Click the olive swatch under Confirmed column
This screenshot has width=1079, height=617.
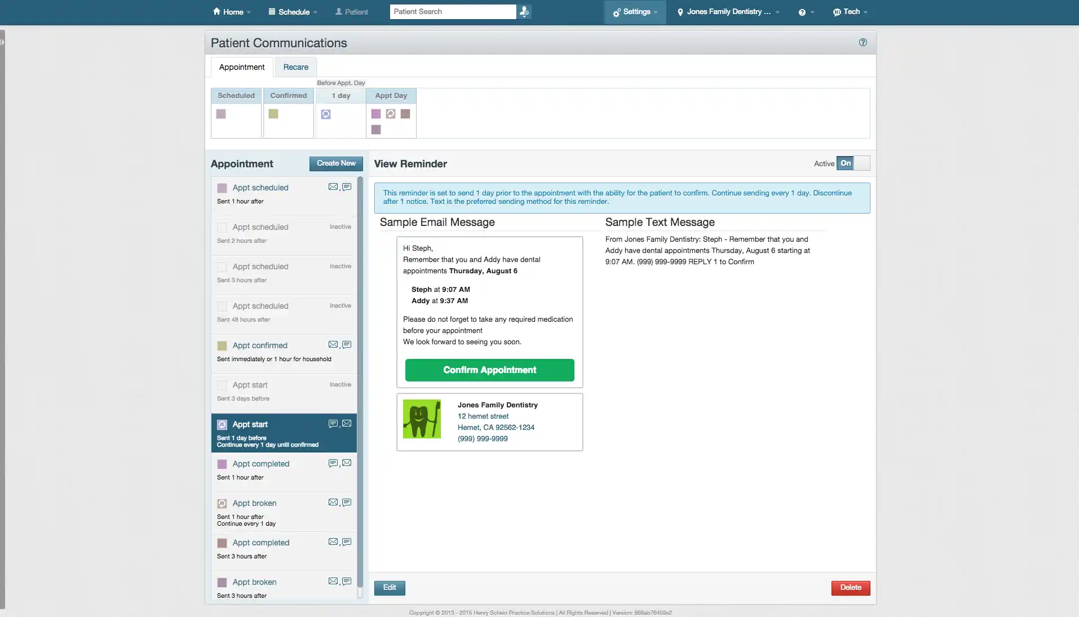point(273,114)
